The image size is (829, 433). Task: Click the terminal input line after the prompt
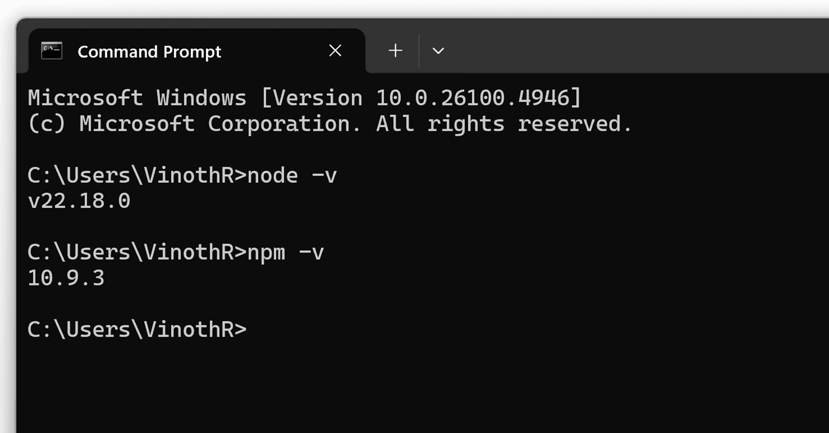tap(264, 329)
